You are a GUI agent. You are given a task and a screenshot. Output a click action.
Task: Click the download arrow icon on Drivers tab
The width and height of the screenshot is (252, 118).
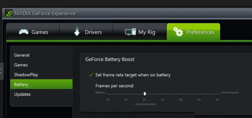77,31
